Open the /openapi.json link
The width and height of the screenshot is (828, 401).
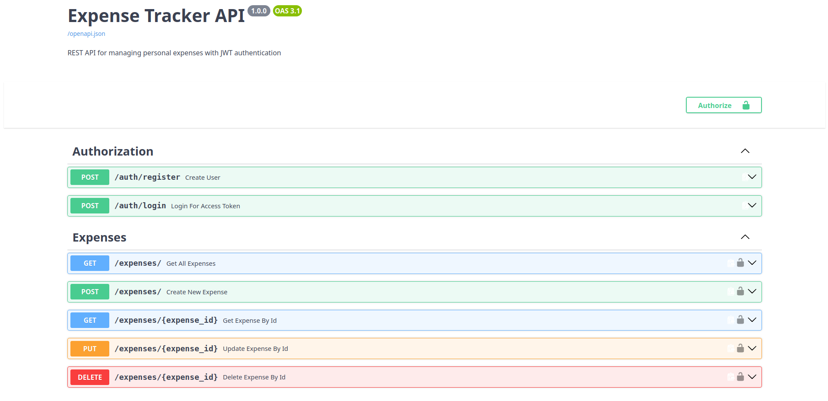86,34
